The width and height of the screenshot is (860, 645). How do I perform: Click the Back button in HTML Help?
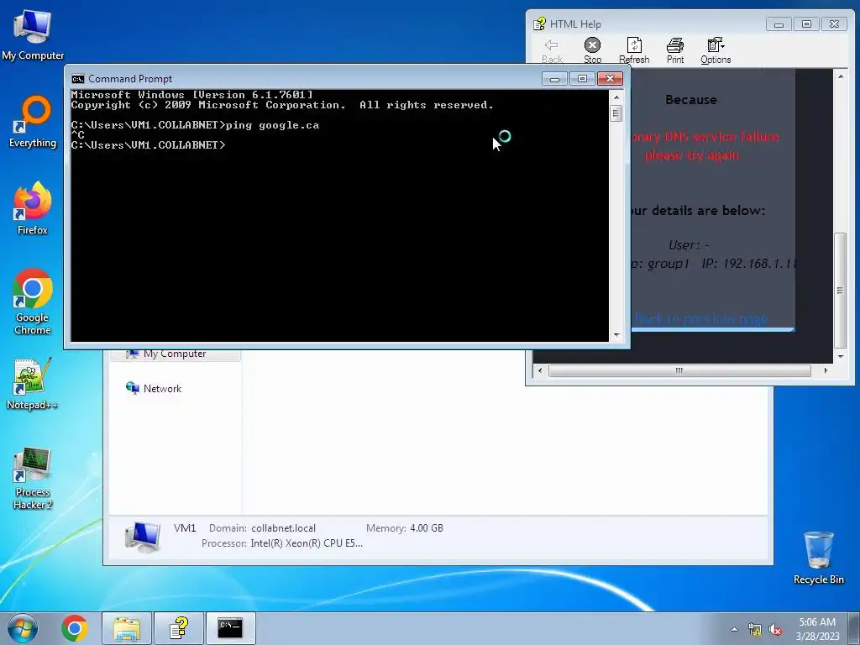552,50
